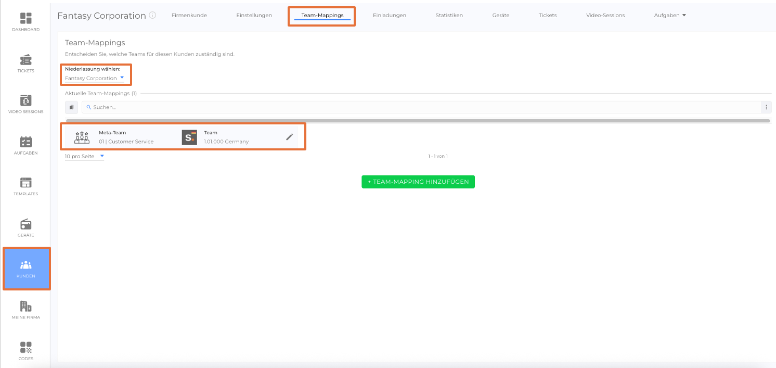
Task: Click into the Suchen search field
Action: 416,107
